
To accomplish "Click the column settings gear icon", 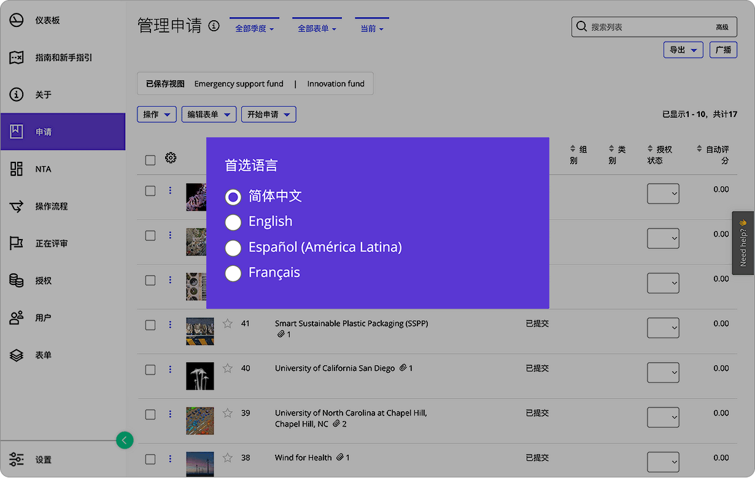I will (x=171, y=158).
